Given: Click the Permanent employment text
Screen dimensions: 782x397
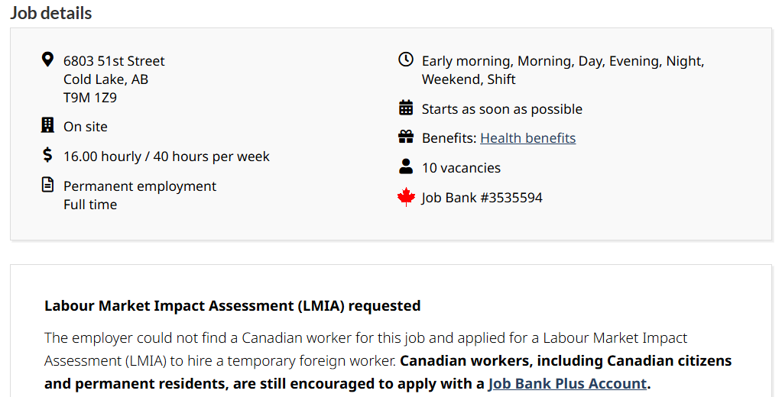Looking at the screenshot, I should click(140, 186).
